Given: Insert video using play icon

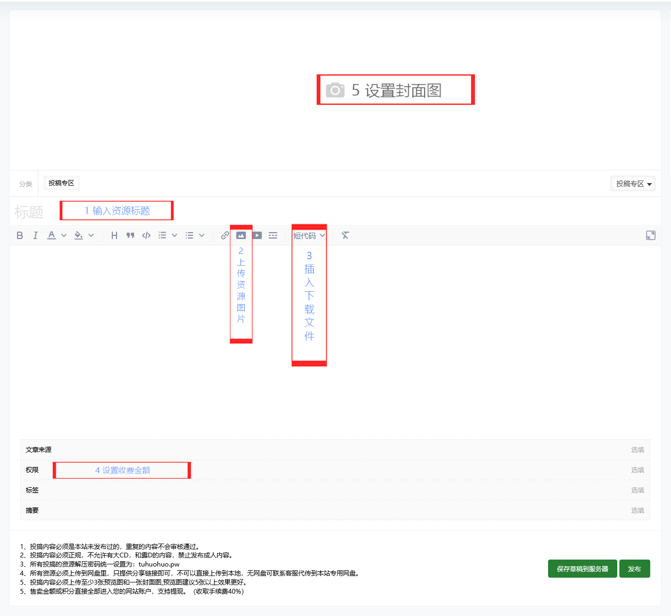Looking at the screenshot, I should click(257, 235).
